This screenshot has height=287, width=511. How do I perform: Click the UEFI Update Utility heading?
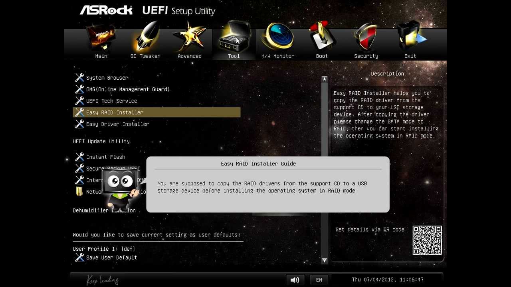(101, 141)
